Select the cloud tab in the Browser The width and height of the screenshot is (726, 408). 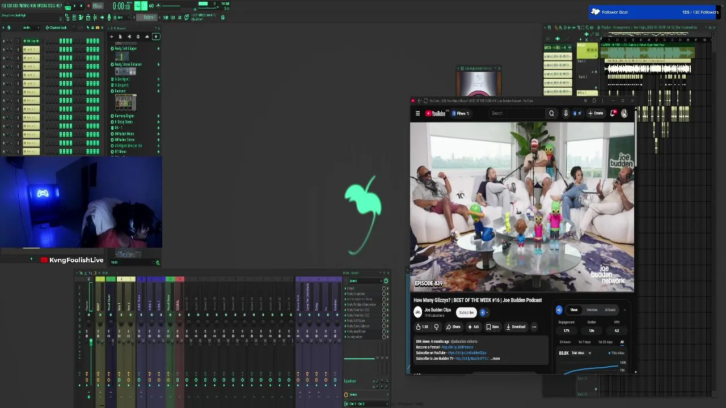tap(147, 36)
